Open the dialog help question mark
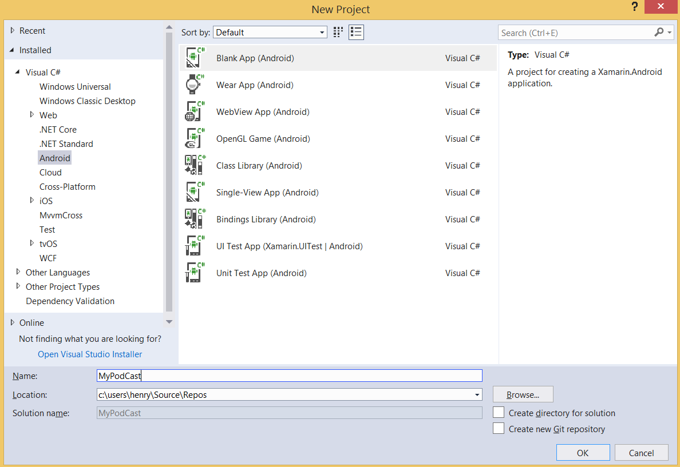Viewport: 680px width, 467px height. click(634, 6)
